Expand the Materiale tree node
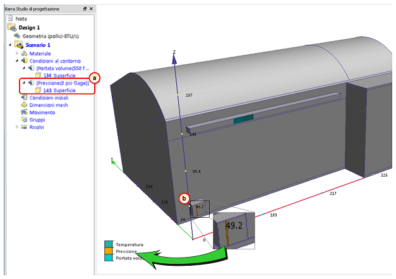 [17, 53]
